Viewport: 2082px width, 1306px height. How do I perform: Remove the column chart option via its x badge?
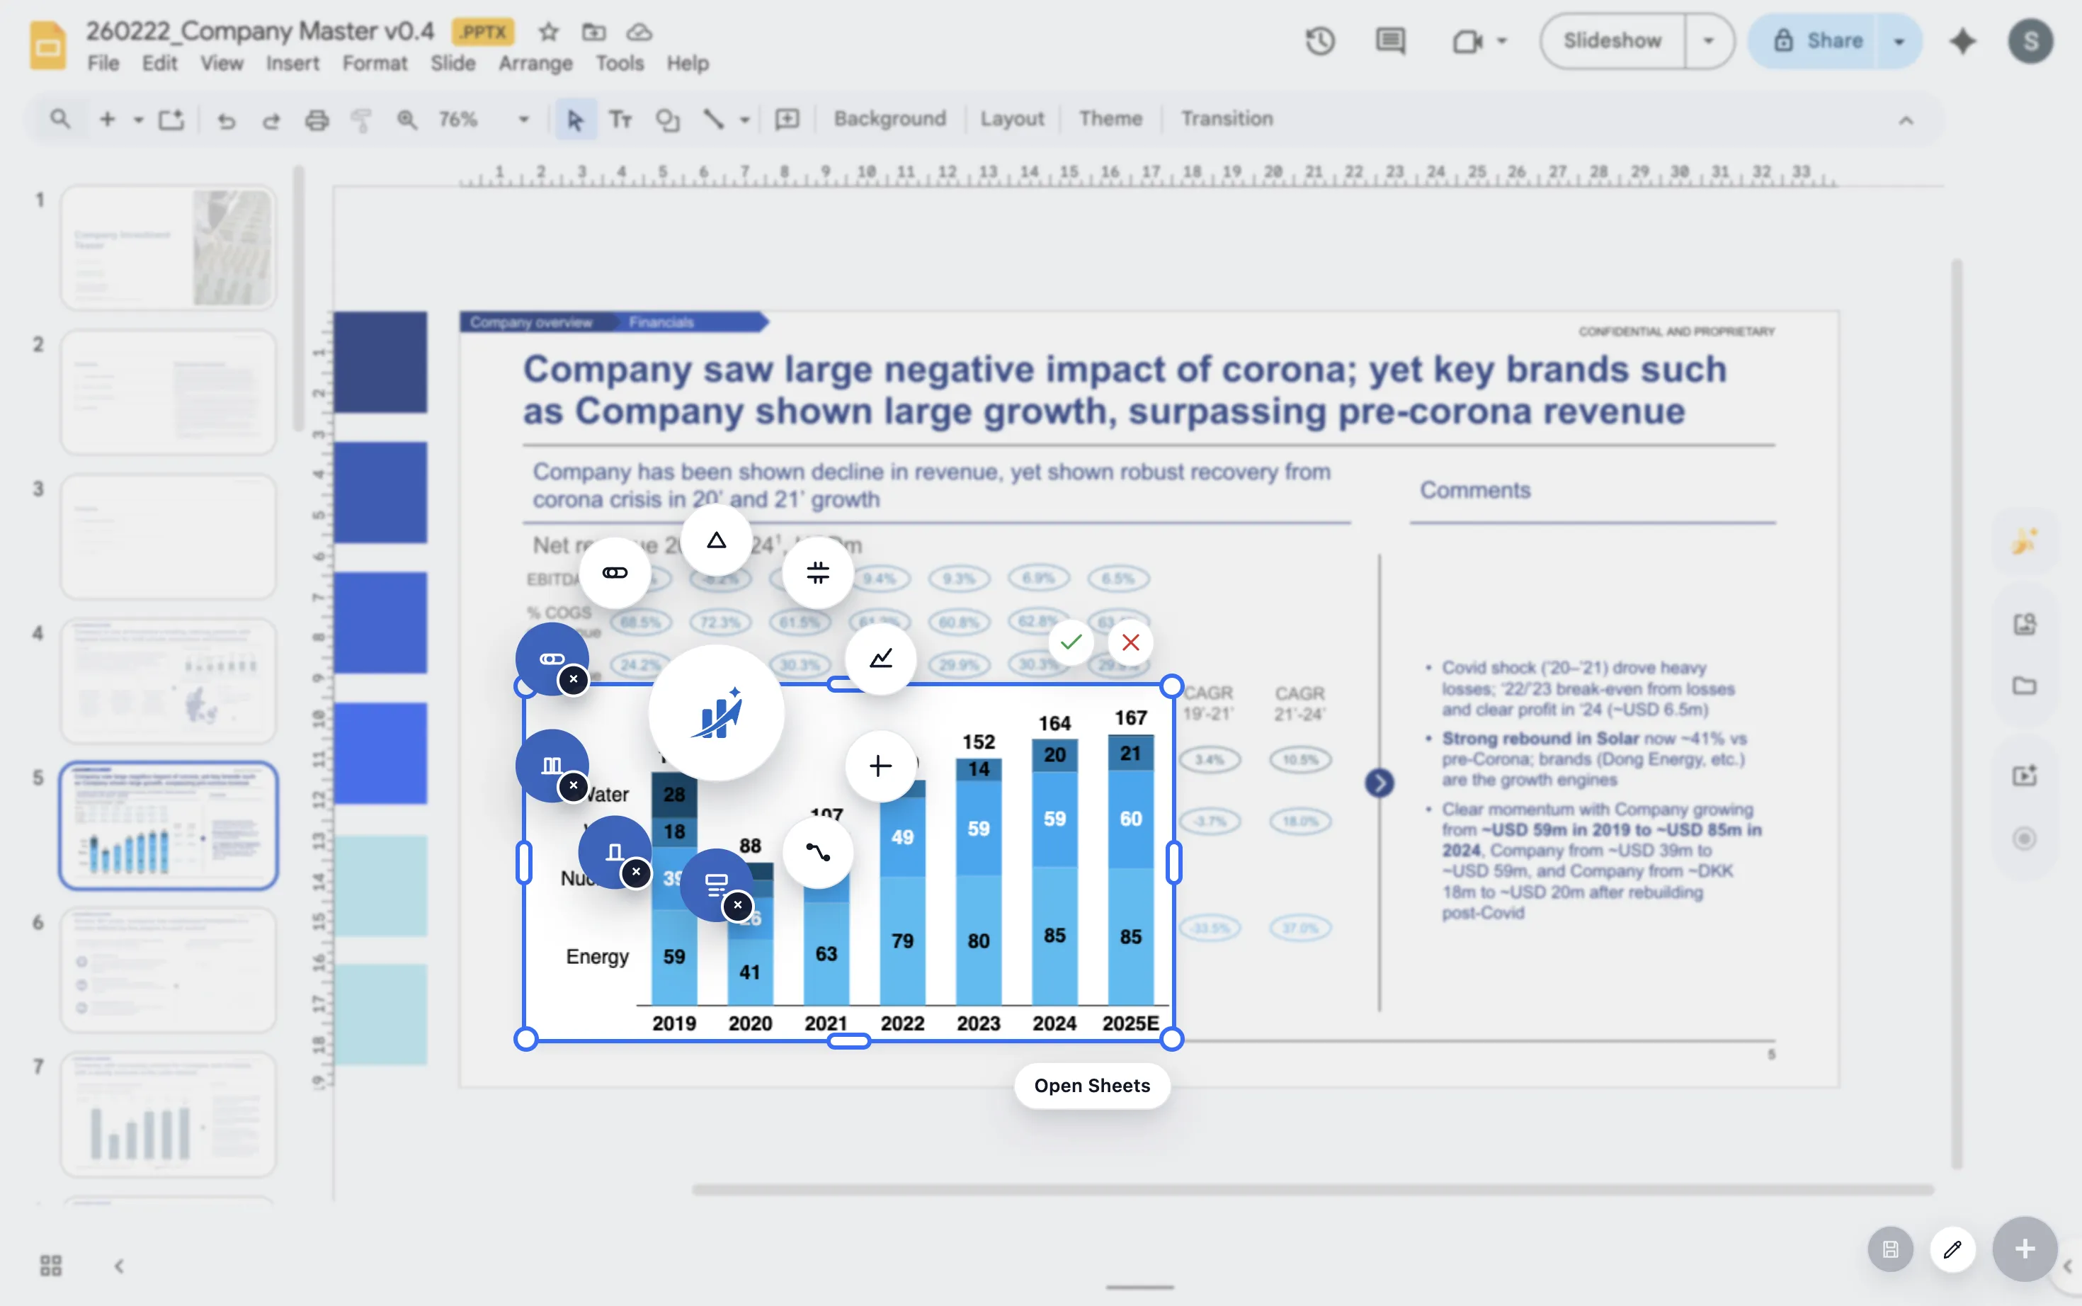coord(572,785)
